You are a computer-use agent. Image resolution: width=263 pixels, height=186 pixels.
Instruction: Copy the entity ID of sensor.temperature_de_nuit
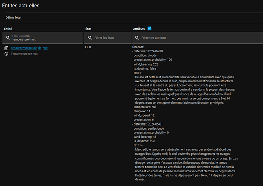(6, 48)
